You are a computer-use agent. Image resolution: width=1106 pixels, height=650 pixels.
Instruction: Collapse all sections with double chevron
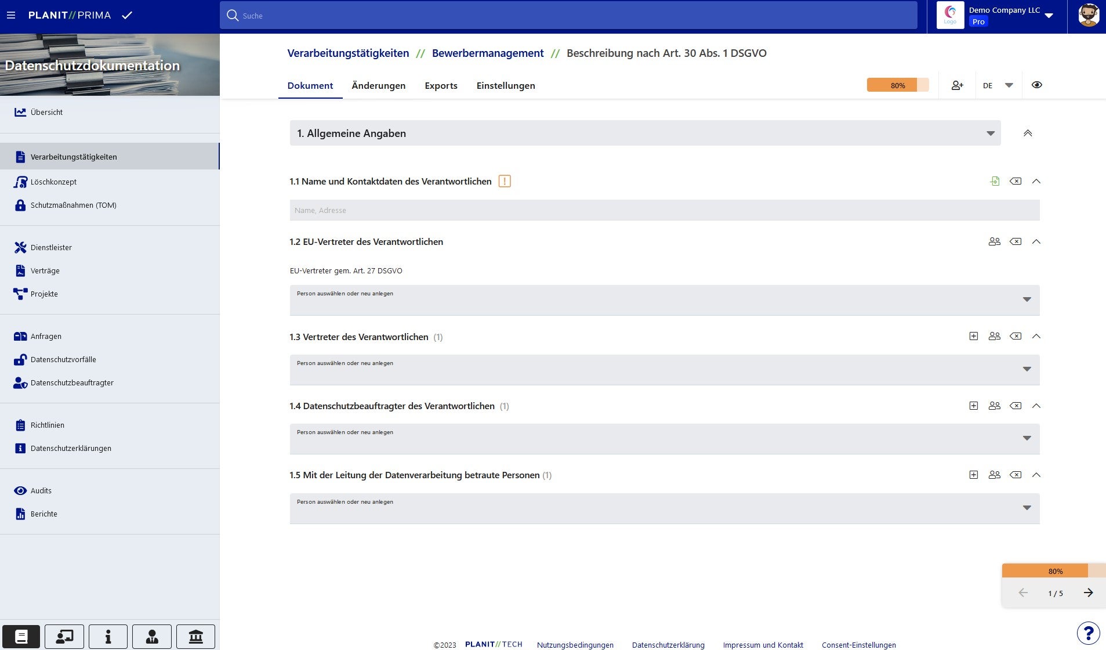(x=1028, y=133)
